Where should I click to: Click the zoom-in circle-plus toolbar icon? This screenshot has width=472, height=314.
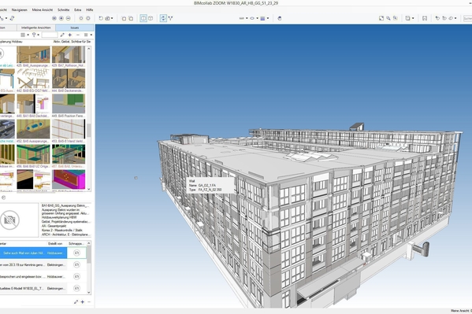pos(61,18)
